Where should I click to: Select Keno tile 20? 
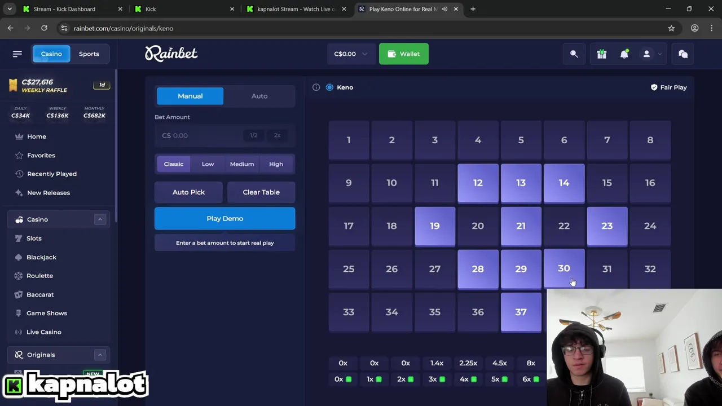[x=478, y=226]
